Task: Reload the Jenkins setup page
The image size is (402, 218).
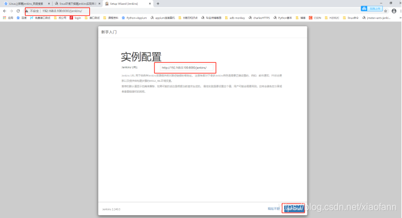Action: (x=18, y=11)
